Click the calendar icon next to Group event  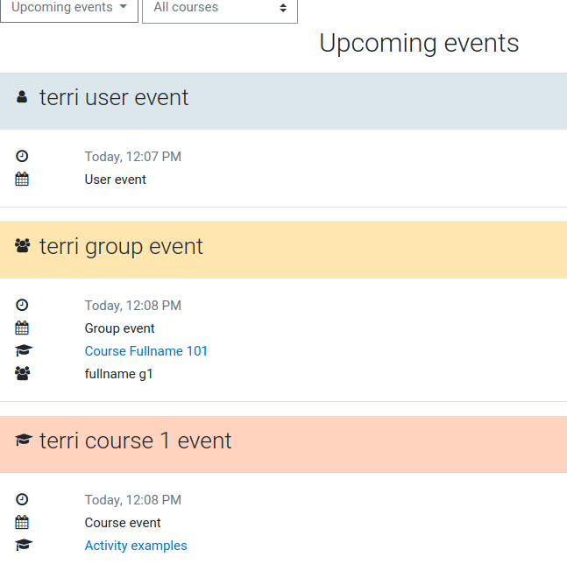(x=22, y=328)
